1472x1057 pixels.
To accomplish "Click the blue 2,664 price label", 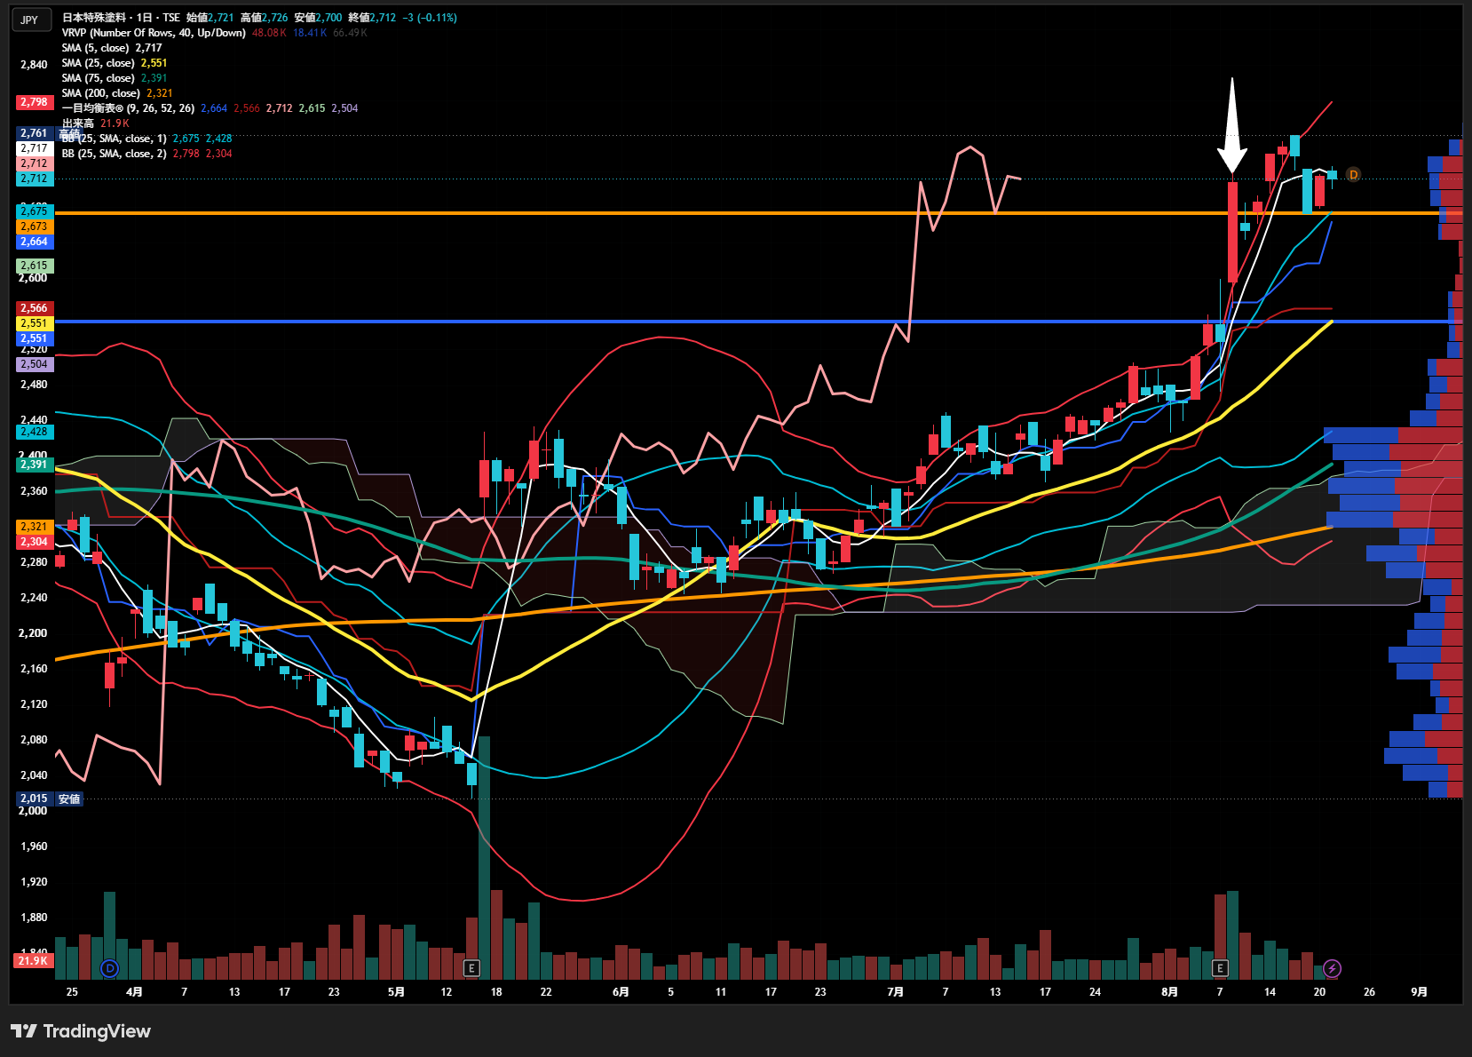I will pos(35,242).
